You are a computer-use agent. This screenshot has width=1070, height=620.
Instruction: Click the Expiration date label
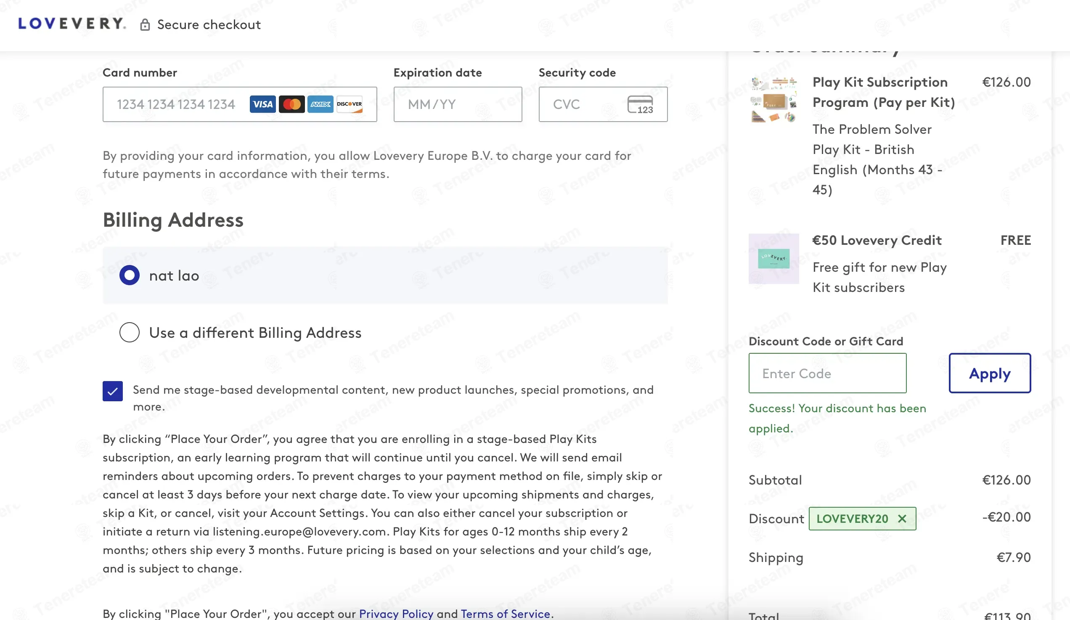click(x=438, y=73)
